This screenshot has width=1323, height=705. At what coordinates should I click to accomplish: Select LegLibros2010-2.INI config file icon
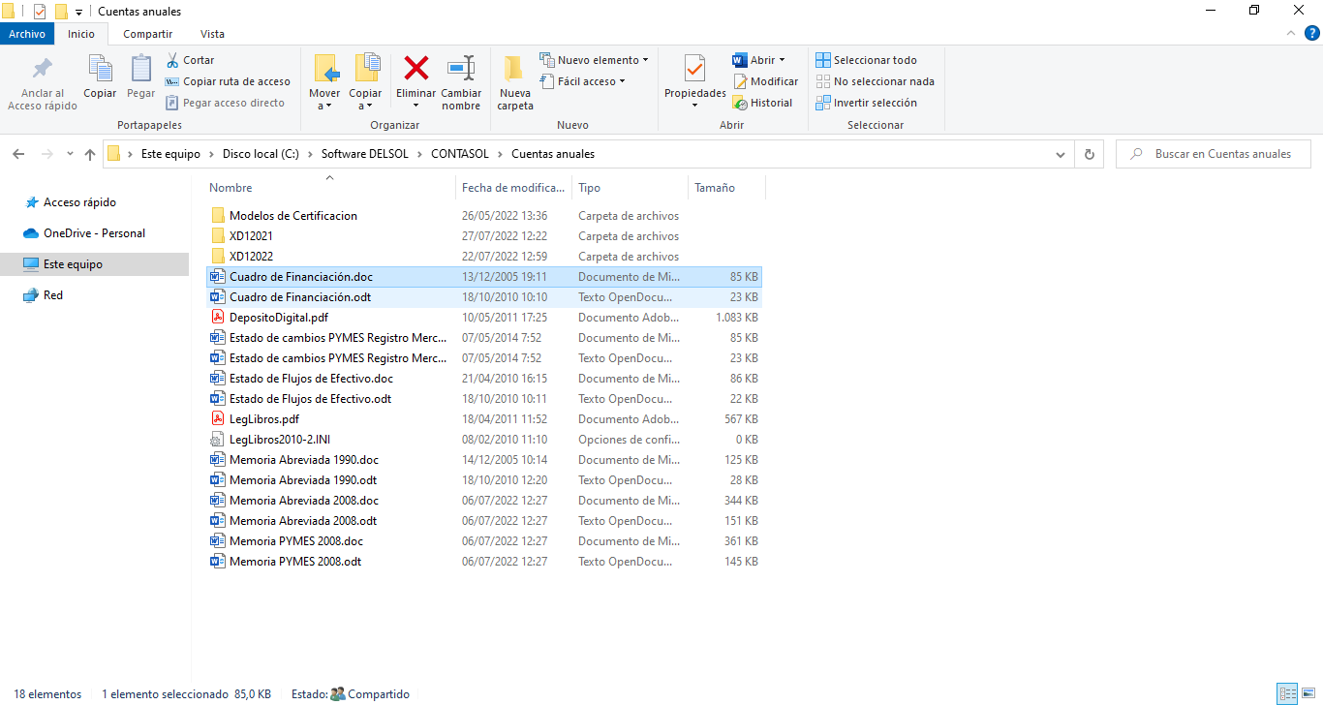coord(218,440)
